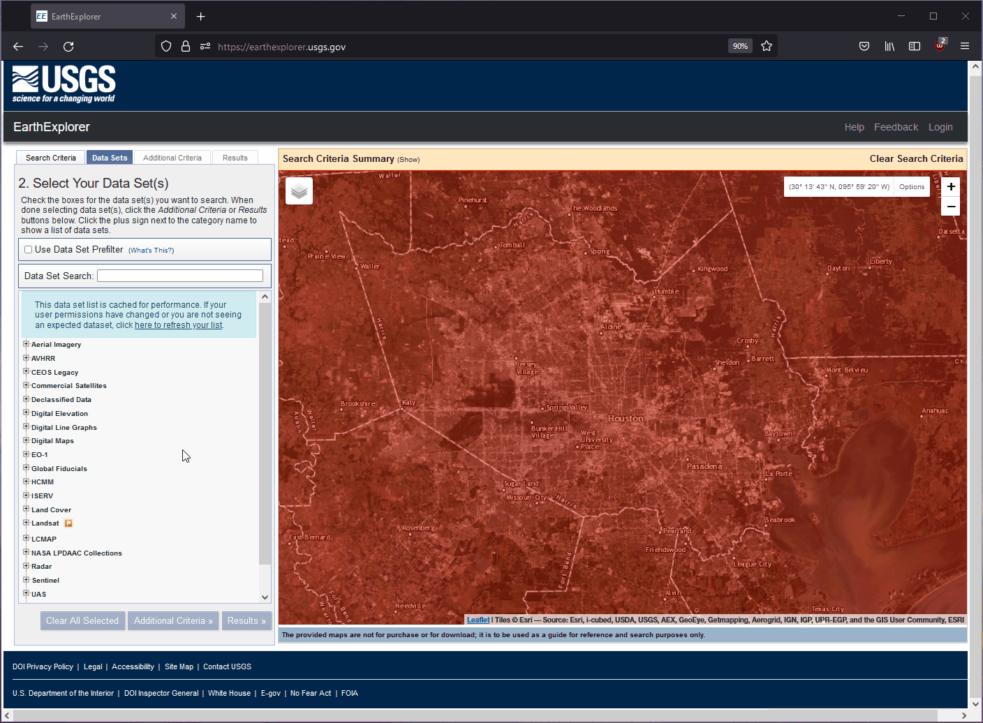
Task: Expand the Digital Elevation dataset list
Action: point(26,413)
